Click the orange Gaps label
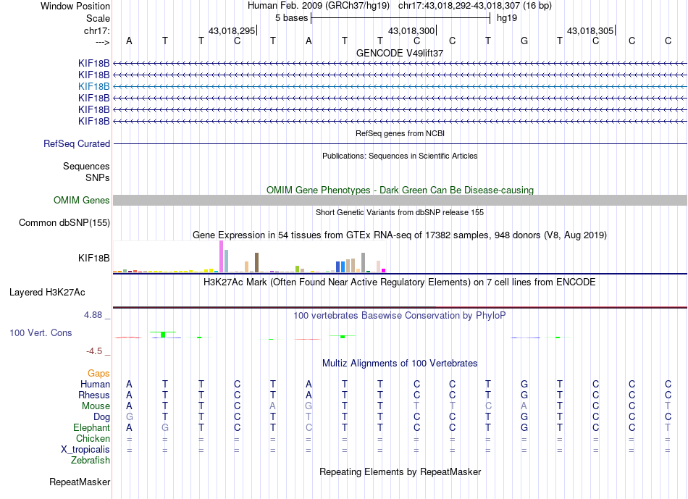688x499 pixels. pyautogui.click(x=98, y=374)
